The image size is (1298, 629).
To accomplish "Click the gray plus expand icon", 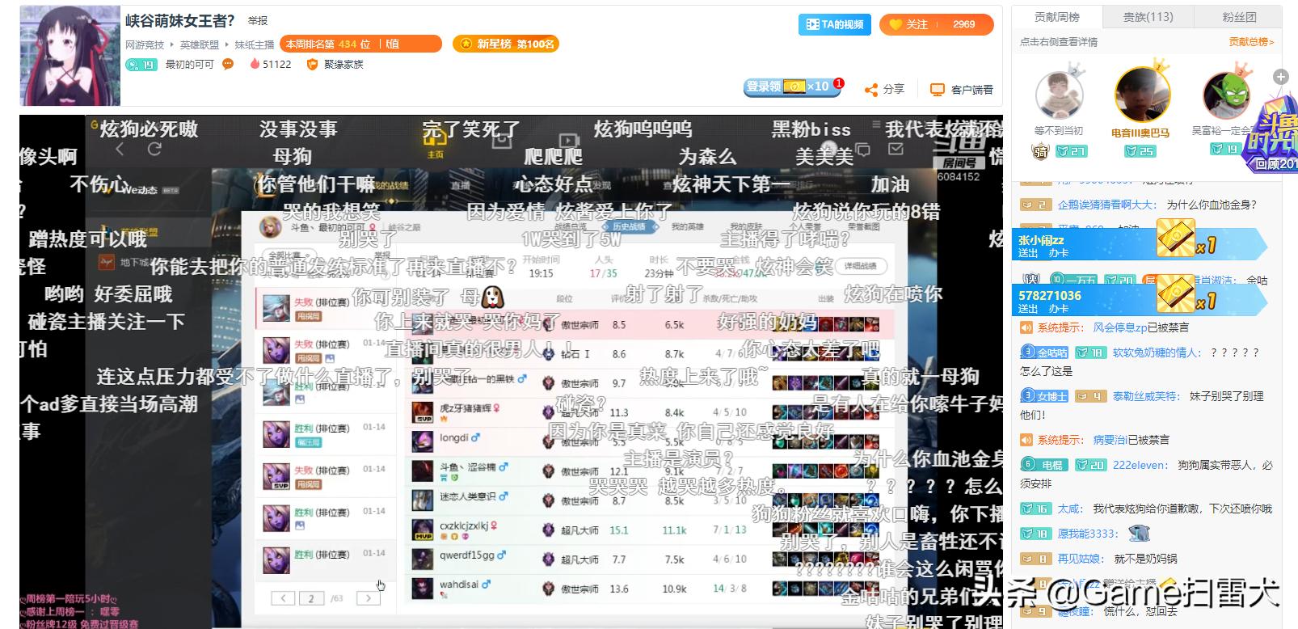I will point(1280,77).
